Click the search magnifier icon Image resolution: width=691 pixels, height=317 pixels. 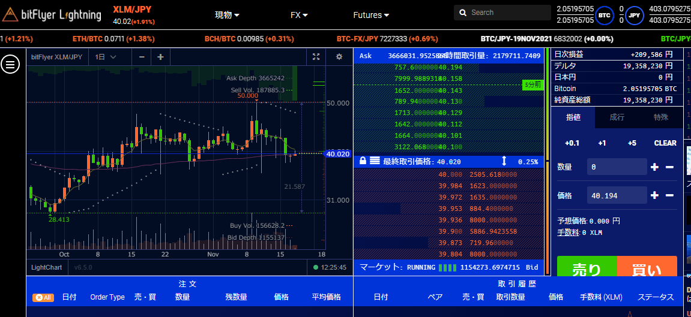coord(463,13)
